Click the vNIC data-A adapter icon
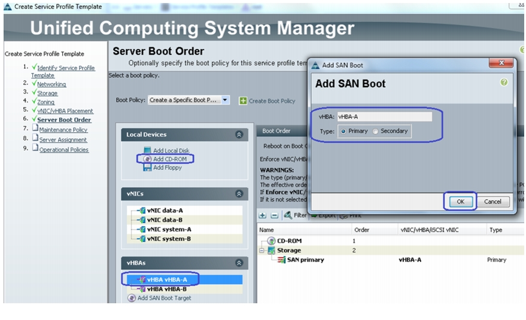 click(x=142, y=211)
